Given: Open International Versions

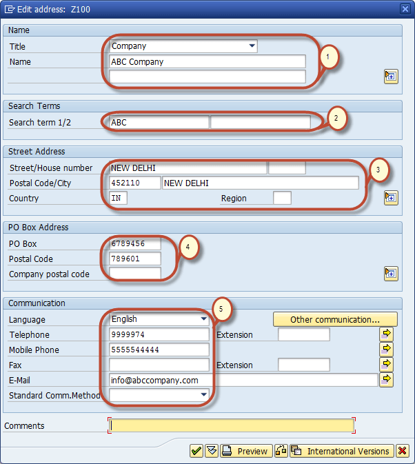Looking at the screenshot, I should click(x=341, y=451).
